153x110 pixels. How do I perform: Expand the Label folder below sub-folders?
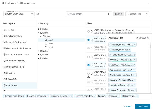coord(39,51)
